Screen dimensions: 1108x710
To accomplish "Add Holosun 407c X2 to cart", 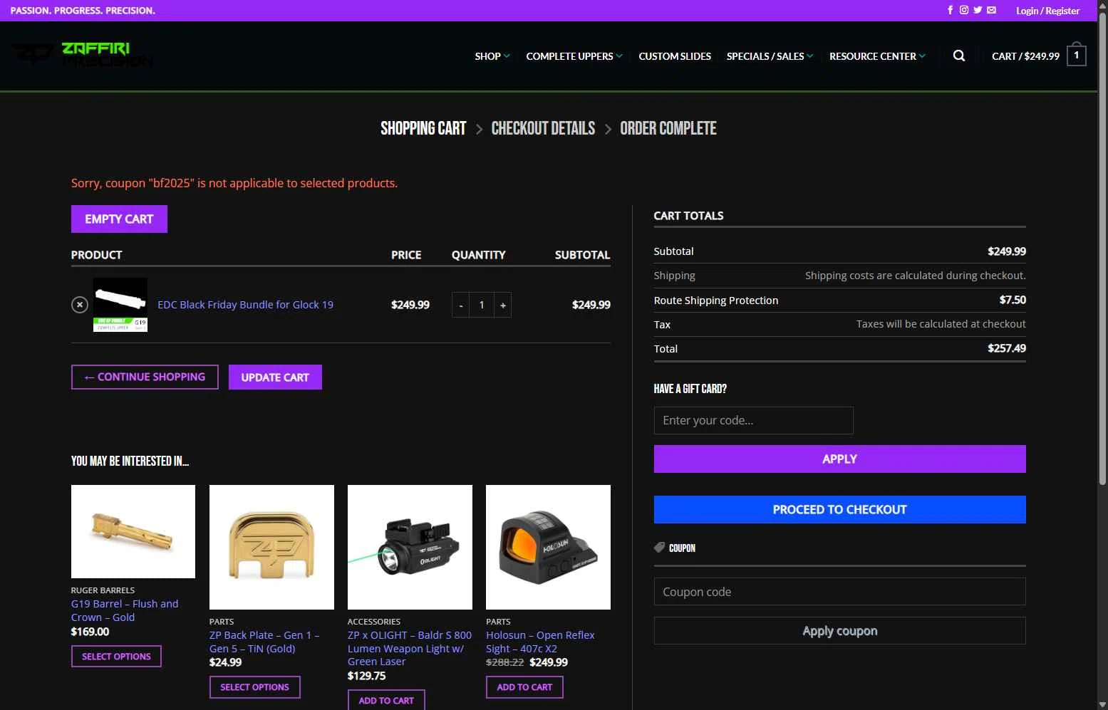I will point(524,687).
